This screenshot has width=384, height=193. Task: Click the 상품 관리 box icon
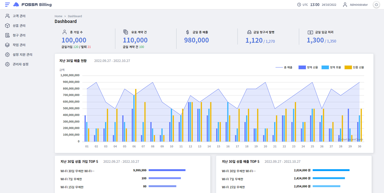(x=8, y=26)
